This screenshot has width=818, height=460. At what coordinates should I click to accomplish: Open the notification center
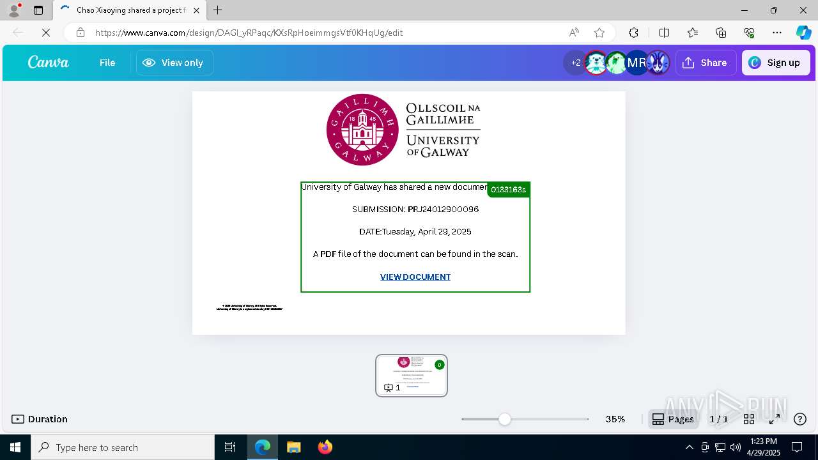[x=797, y=447]
